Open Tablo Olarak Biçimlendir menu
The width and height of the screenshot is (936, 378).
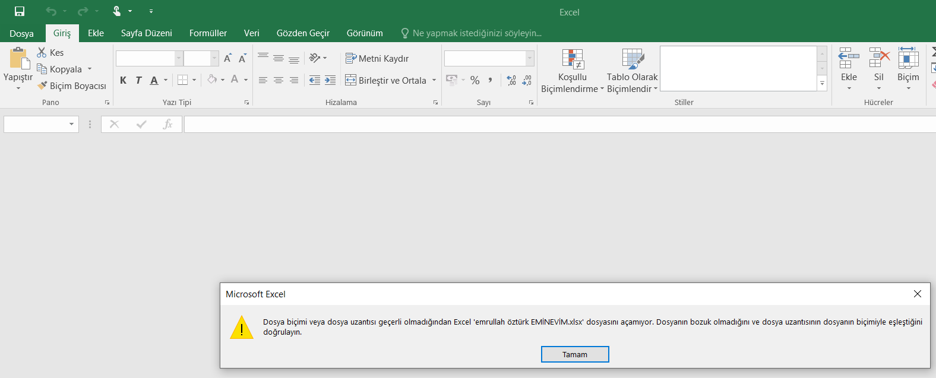click(633, 71)
